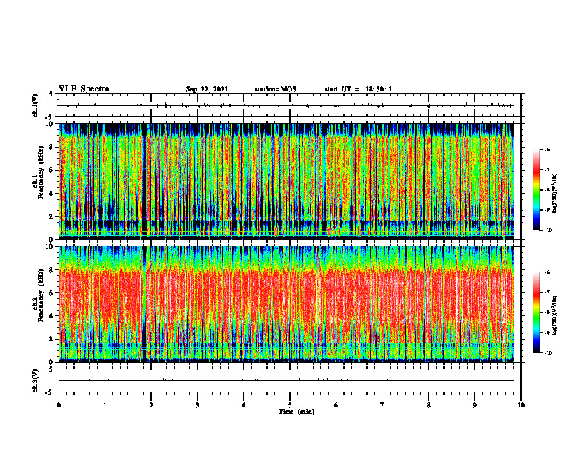Click the "start UT = 18:30: 1" text

pyautogui.click(x=358, y=89)
